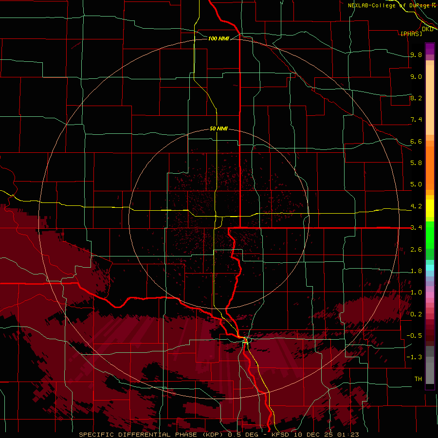Screen dimensions: 438x438
Task: Click the TH threshold legend label
Action: pyautogui.click(x=418, y=379)
